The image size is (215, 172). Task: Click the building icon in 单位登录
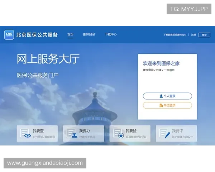pyautogui.click(x=161, y=105)
